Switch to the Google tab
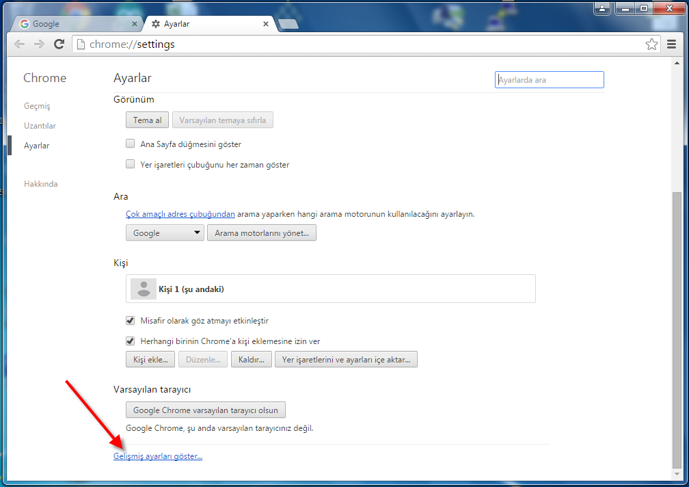 tap(76, 24)
